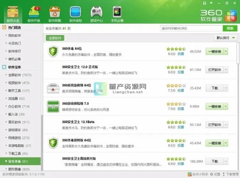The width and height of the screenshot is (240, 178).
Task: Open 装机必备 in the sidebar
Action: click(x=15, y=59)
